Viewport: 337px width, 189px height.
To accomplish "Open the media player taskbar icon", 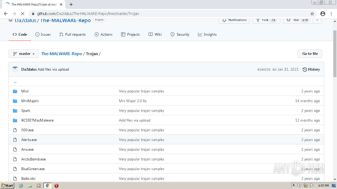I will tap(39, 186).
